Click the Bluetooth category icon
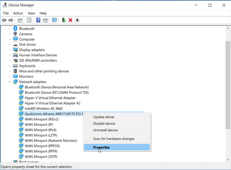Screen dimensions: 231x170 pyautogui.click(x=15, y=28)
